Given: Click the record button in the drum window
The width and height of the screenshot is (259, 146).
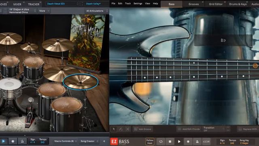Looking at the screenshot, I should click(x=13, y=142).
